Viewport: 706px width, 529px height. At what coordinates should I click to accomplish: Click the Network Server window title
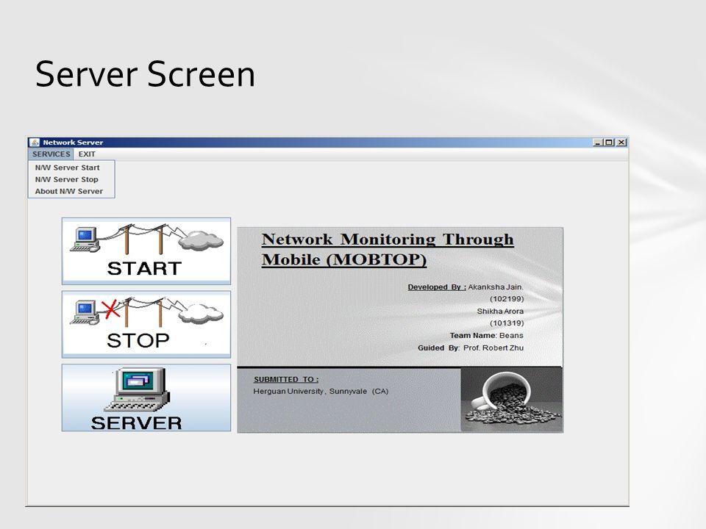(x=73, y=142)
